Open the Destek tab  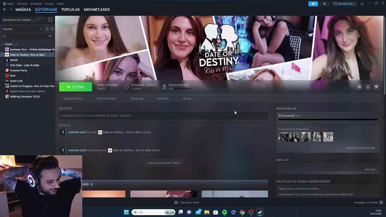pos(187,99)
